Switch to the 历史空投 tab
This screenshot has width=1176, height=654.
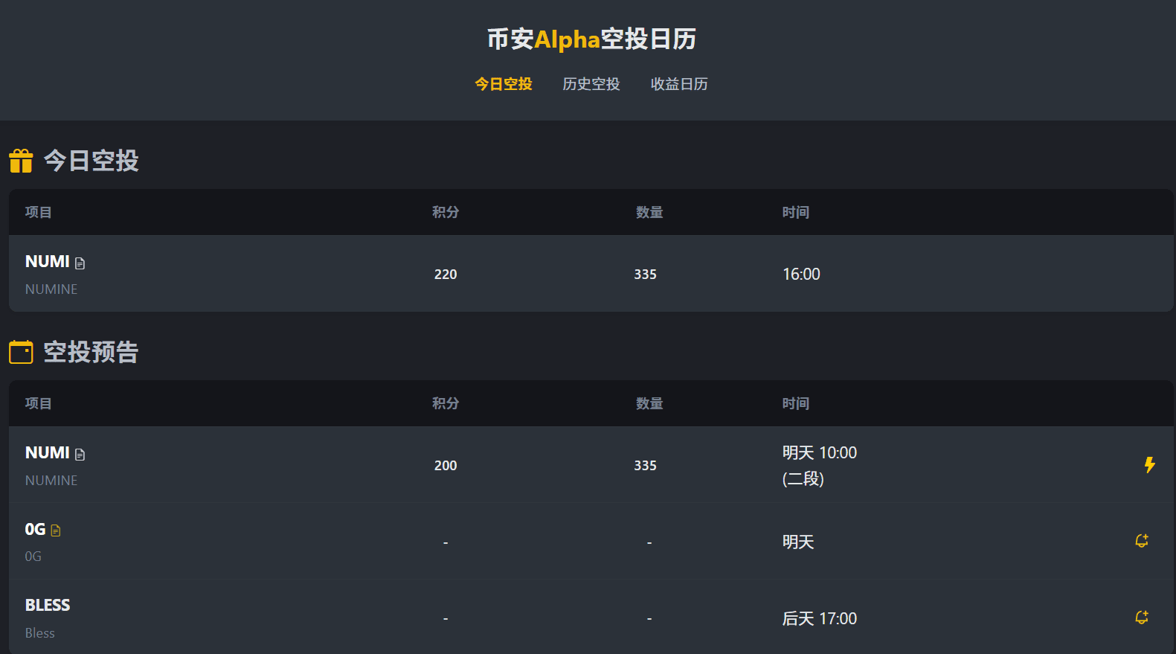[591, 84]
